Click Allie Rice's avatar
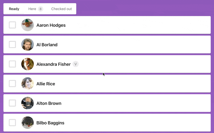This screenshot has height=133, width=214. point(28,84)
